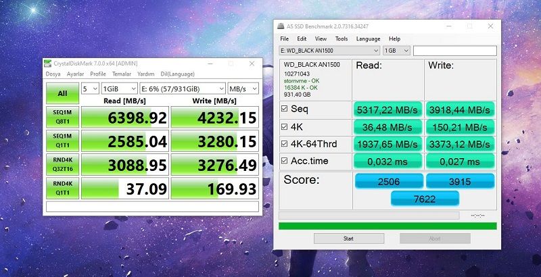Open the Dil(Language) menu in CrystalDiskMark
The image size is (541, 277).
coord(177,74)
